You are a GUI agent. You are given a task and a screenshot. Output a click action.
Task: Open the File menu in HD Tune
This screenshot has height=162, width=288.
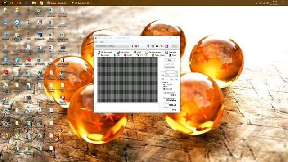pos(96,42)
